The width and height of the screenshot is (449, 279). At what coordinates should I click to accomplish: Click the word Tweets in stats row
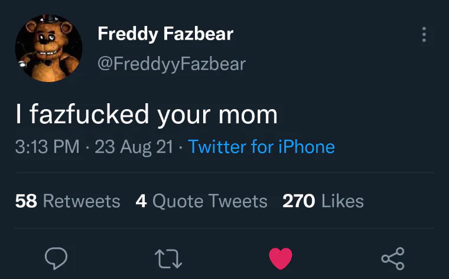click(x=237, y=201)
